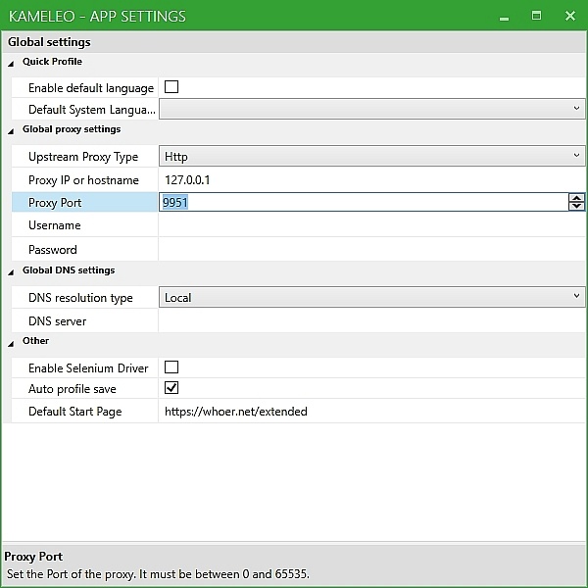Image resolution: width=588 pixels, height=588 pixels.
Task: Click the Default Start Page URL field
Action: [372, 411]
